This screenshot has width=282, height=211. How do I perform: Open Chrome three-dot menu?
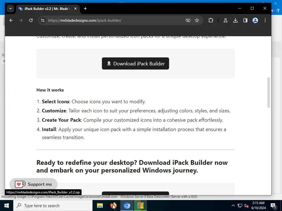[x=265, y=20]
